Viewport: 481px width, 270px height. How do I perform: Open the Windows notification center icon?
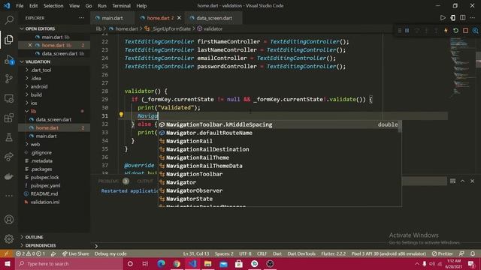coord(471,263)
